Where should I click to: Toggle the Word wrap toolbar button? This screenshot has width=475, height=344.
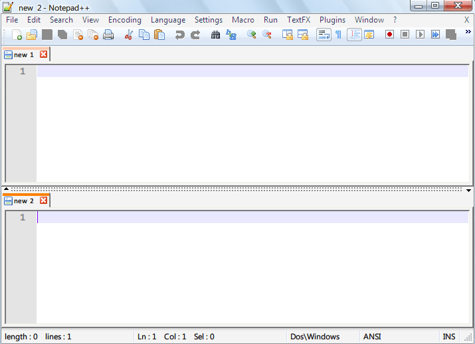tap(324, 35)
